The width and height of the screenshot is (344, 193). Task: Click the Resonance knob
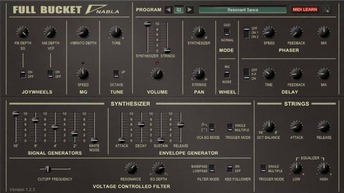tap(131, 168)
